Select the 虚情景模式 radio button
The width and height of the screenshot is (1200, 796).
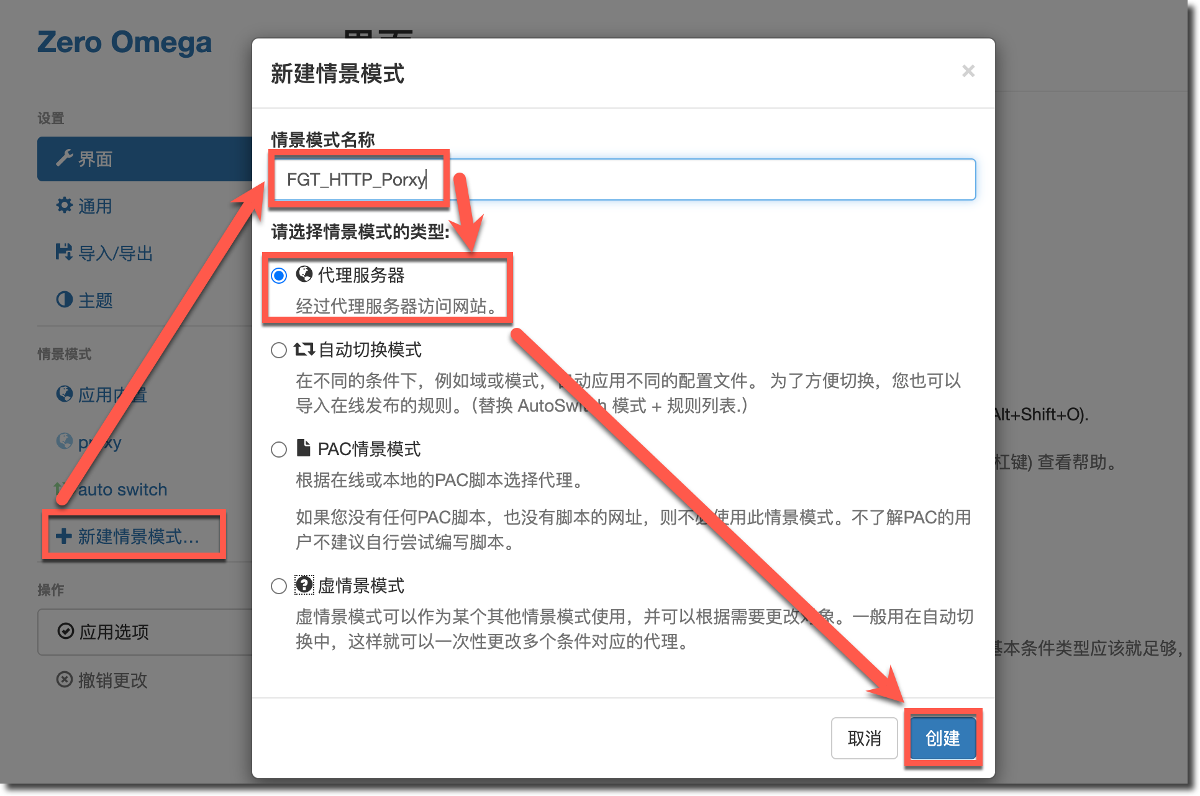[x=279, y=586]
